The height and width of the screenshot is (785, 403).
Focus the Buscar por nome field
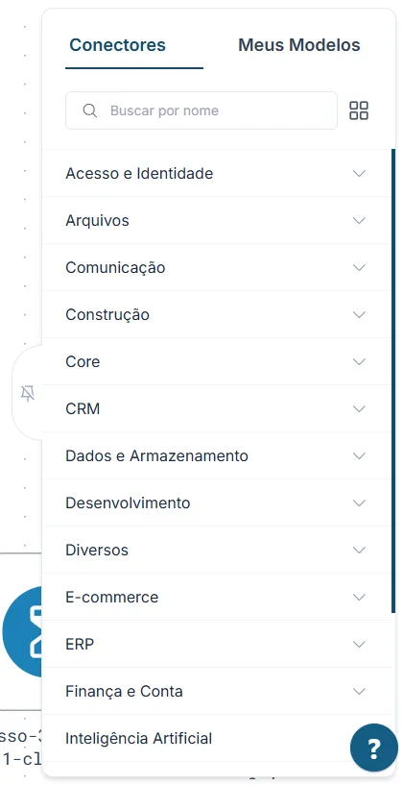(x=201, y=110)
